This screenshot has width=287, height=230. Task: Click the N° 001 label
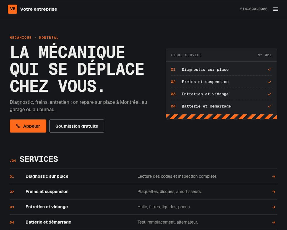pyautogui.click(x=265, y=55)
